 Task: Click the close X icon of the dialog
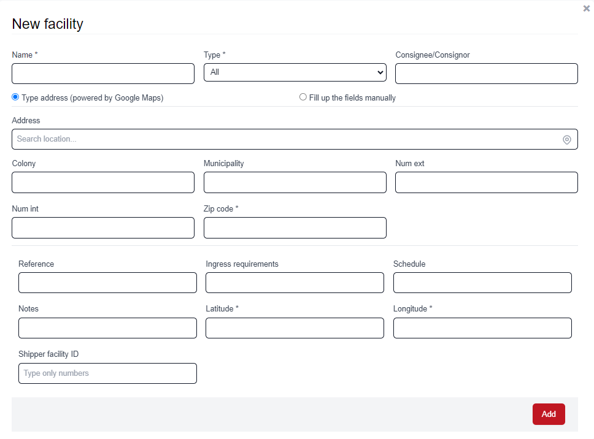[586, 9]
